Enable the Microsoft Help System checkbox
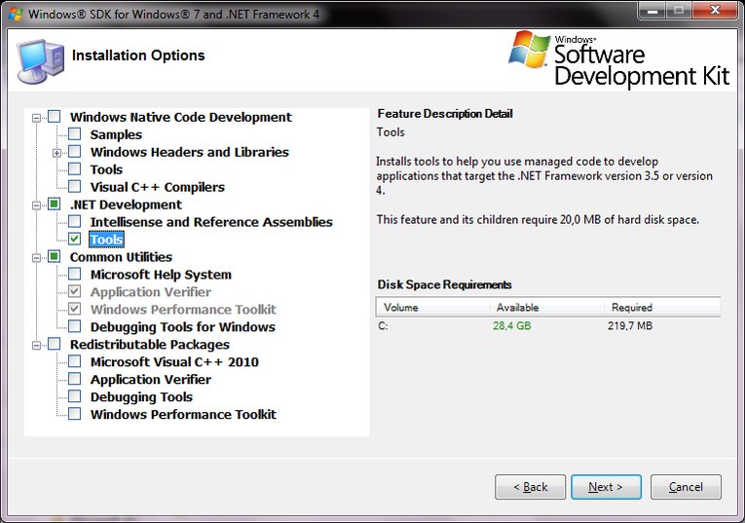Screen dimensions: 745x523 point(75,274)
